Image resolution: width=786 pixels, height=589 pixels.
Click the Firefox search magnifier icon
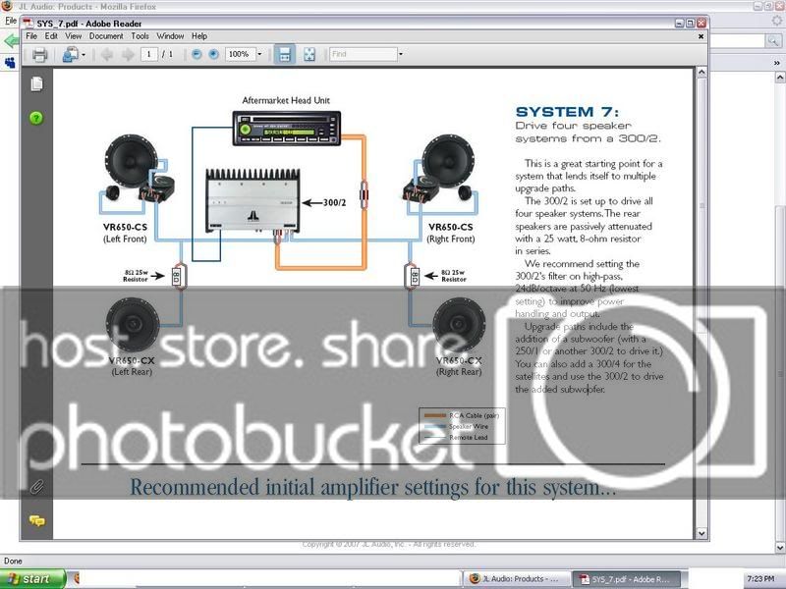coord(772,41)
